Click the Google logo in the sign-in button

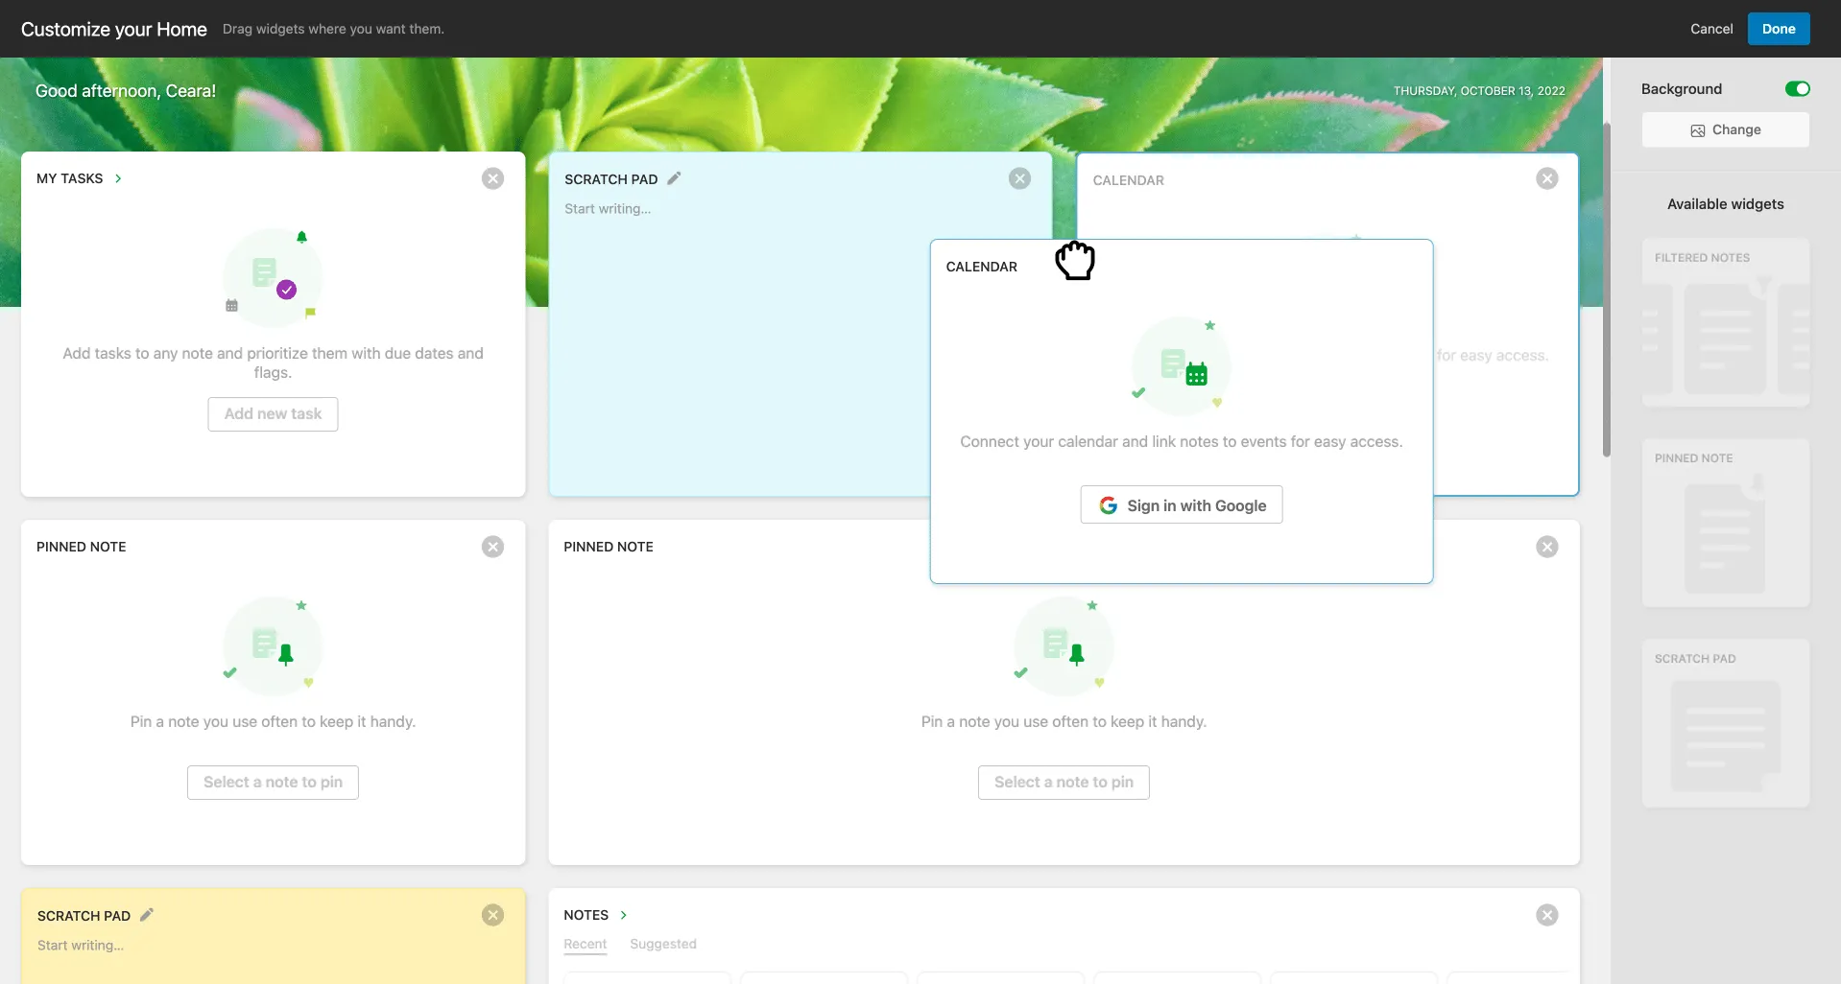[1109, 504]
